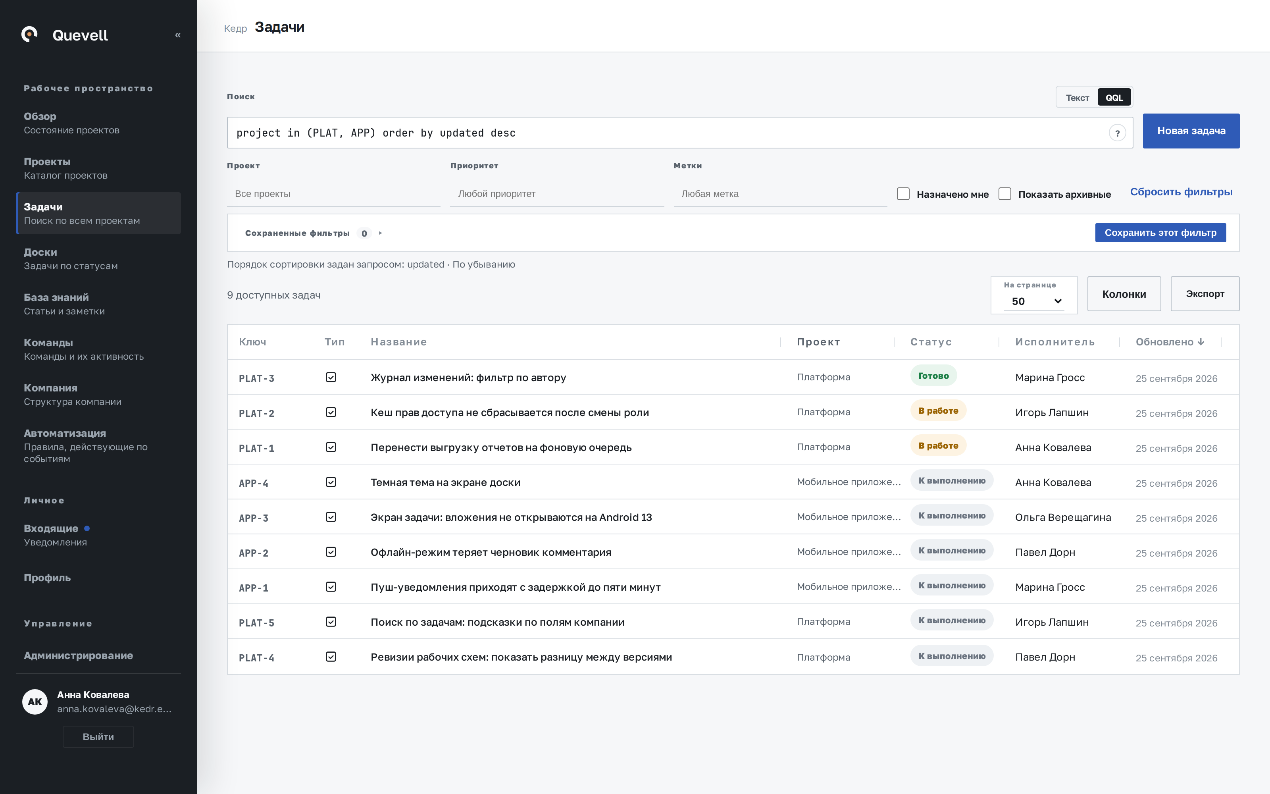
Task: Toggle the Показать архивные checkbox
Action: 1005,194
